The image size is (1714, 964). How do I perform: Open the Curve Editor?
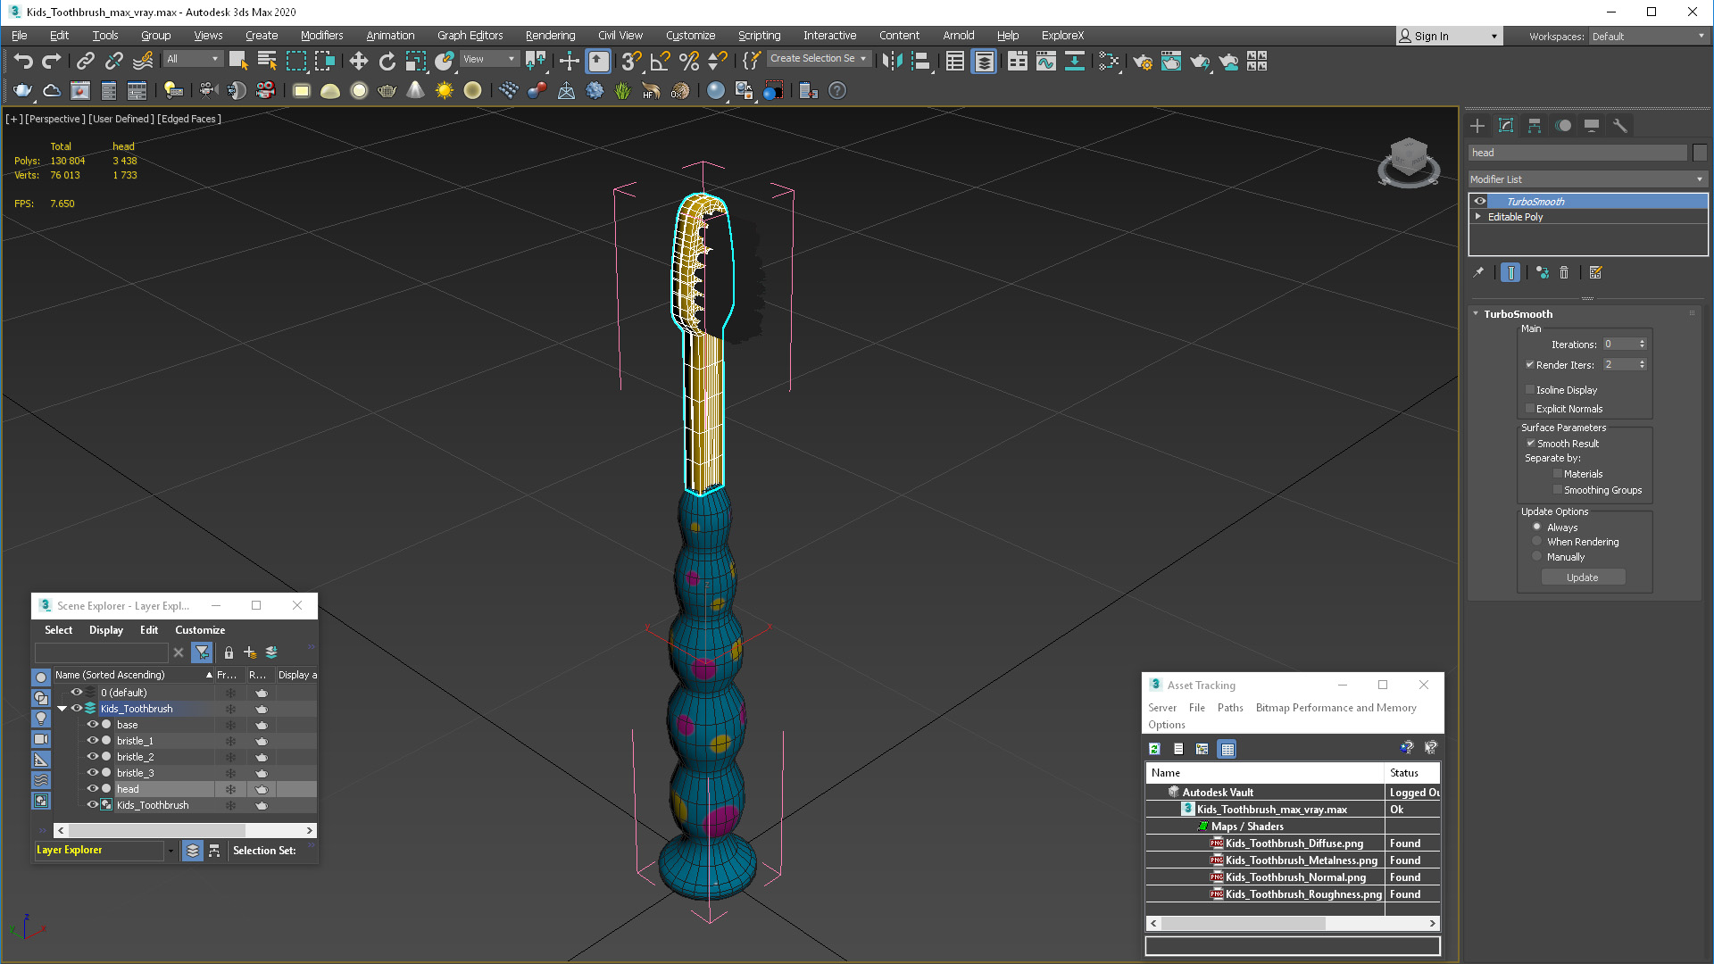[1045, 61]
